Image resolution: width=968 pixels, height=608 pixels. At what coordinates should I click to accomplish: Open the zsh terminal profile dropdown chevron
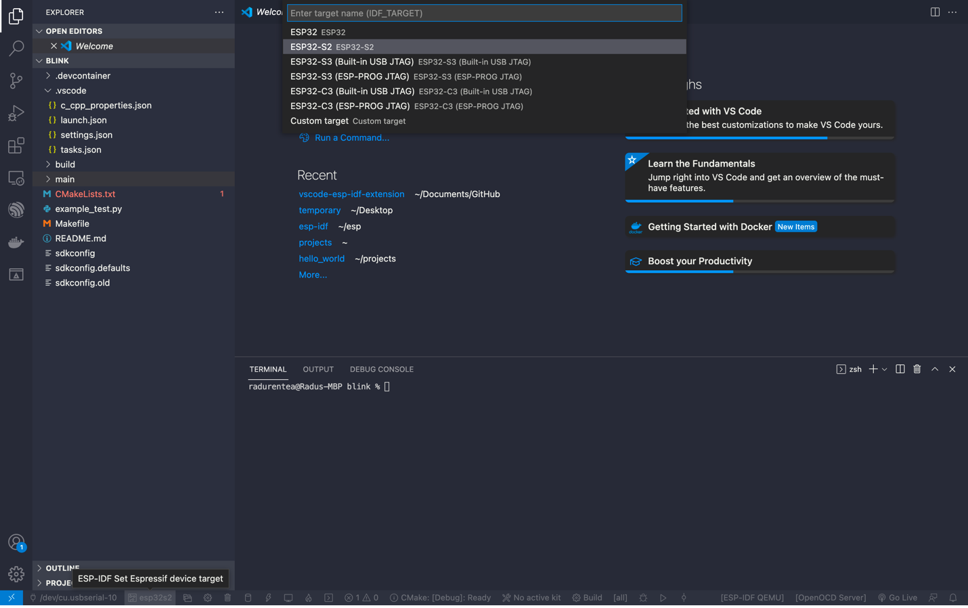[x=884, y=369]
